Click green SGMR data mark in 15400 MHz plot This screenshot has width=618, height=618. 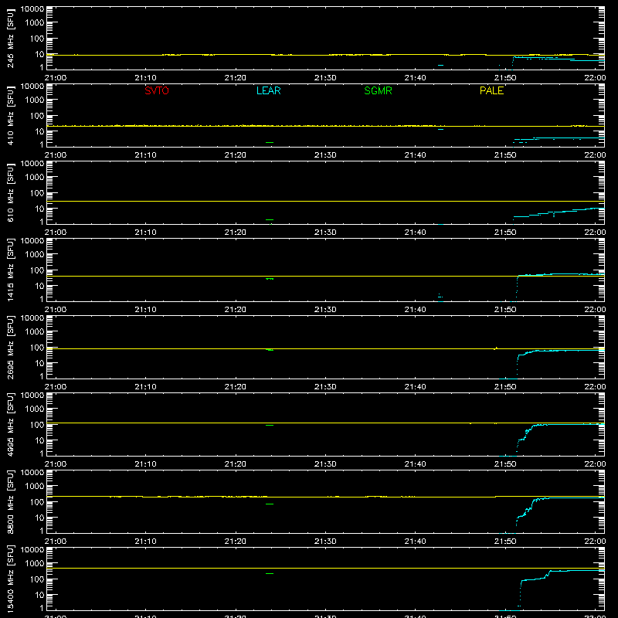tap(270, 573)
